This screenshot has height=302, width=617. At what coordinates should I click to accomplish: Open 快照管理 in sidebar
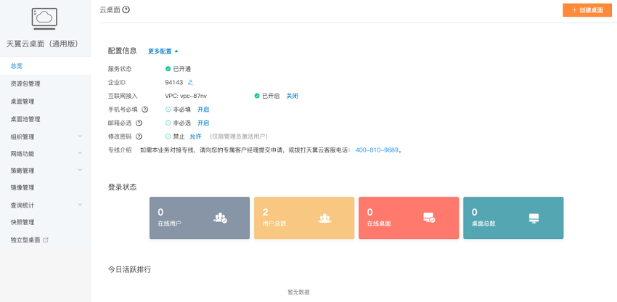pyautogui.click(x=45, y=222)
